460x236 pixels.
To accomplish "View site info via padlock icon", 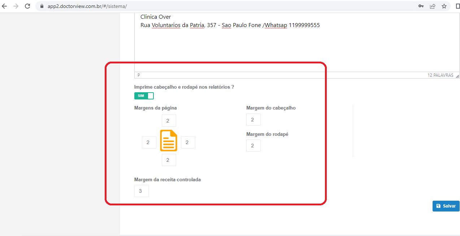I will point(42,6).
